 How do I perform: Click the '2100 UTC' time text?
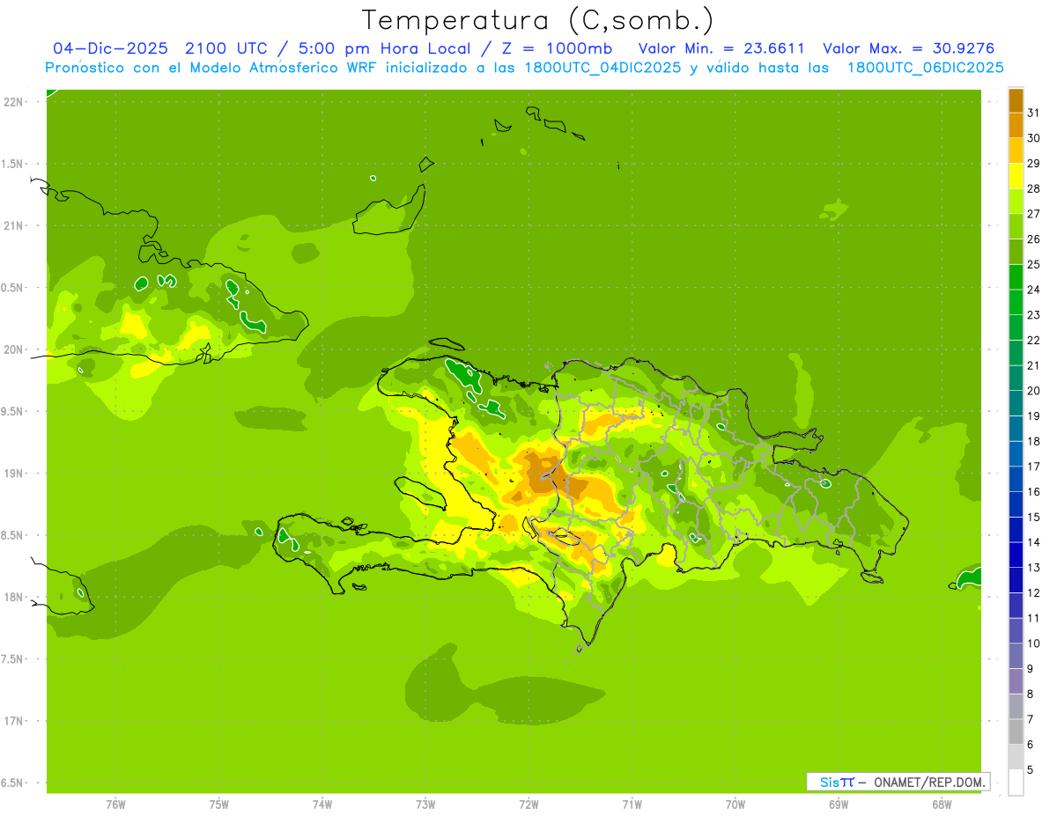[x=225, y=48]
